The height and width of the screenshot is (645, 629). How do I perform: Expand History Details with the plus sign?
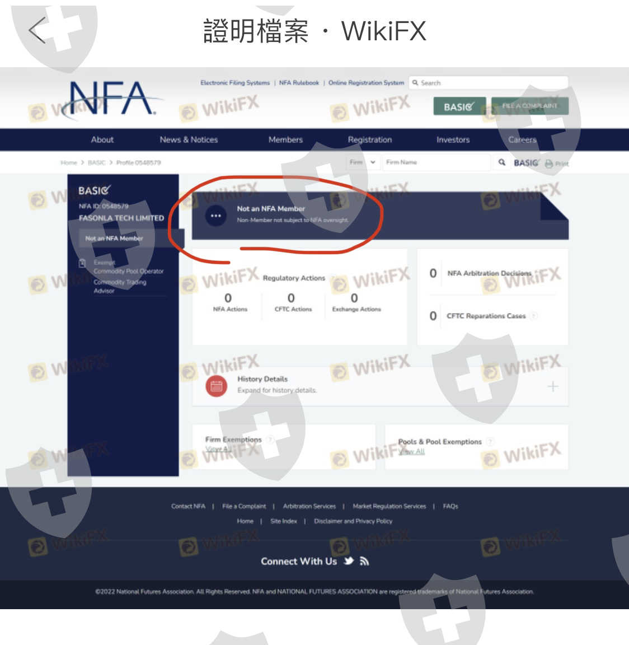coord(553,386)
